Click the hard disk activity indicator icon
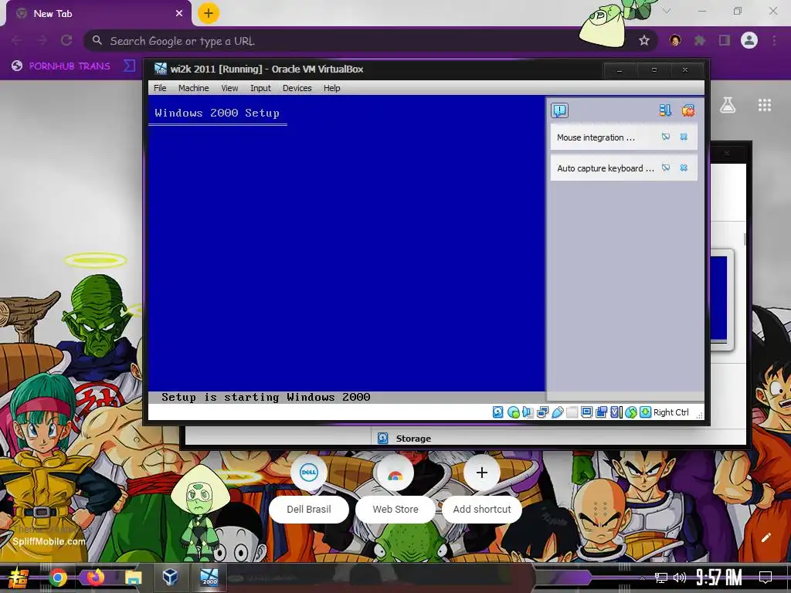The image size is (791, 593). pyautogui.click(x=498, y=412)
